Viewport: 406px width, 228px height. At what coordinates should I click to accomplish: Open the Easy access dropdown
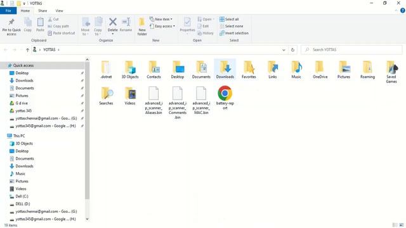[x=162, y=26]
